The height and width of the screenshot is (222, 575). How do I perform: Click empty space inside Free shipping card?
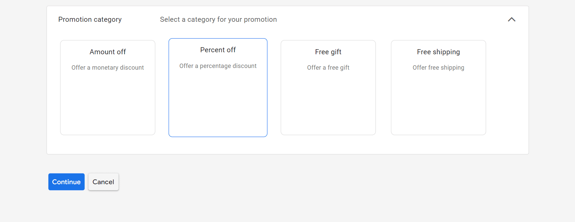click(x=438, y=104)
